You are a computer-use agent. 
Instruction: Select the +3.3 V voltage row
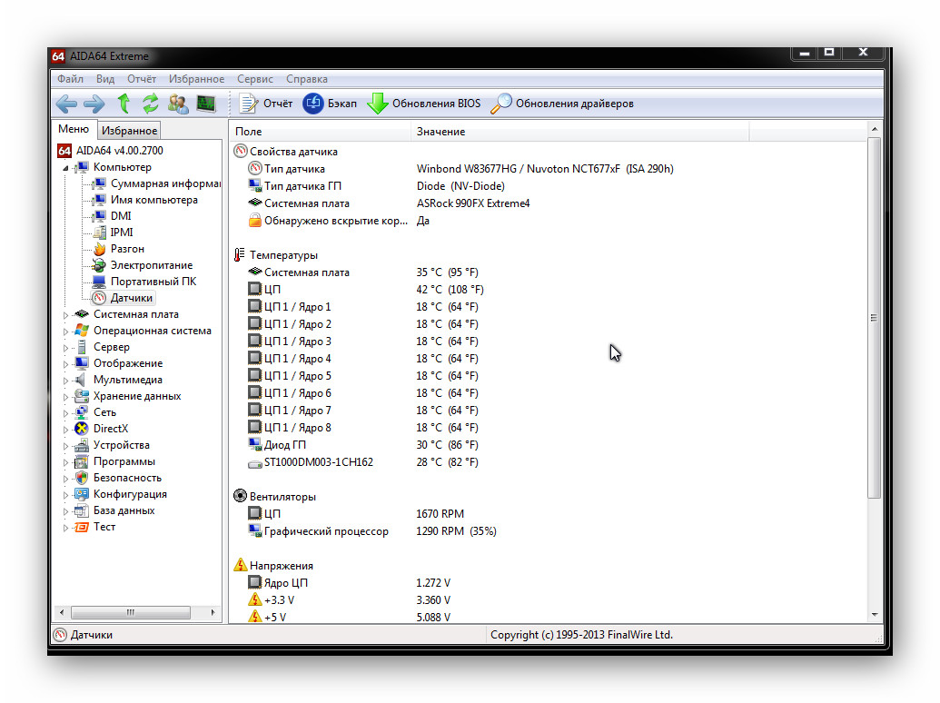[x=349, y=600]
